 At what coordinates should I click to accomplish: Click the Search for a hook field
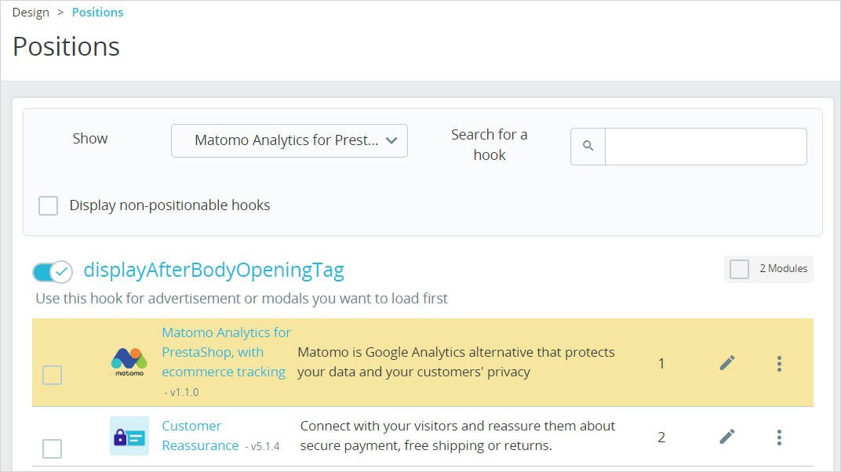704,147
